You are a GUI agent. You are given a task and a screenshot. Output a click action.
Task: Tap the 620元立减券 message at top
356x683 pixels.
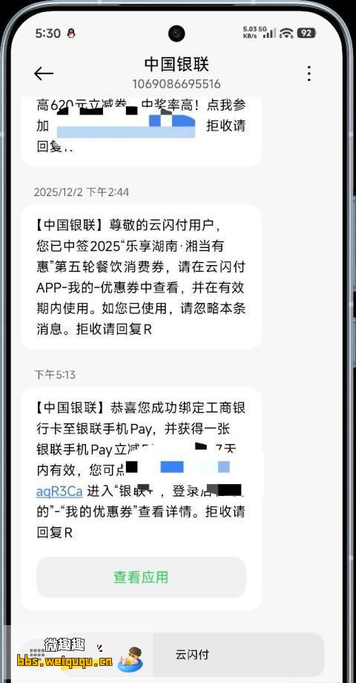(141, 130)
